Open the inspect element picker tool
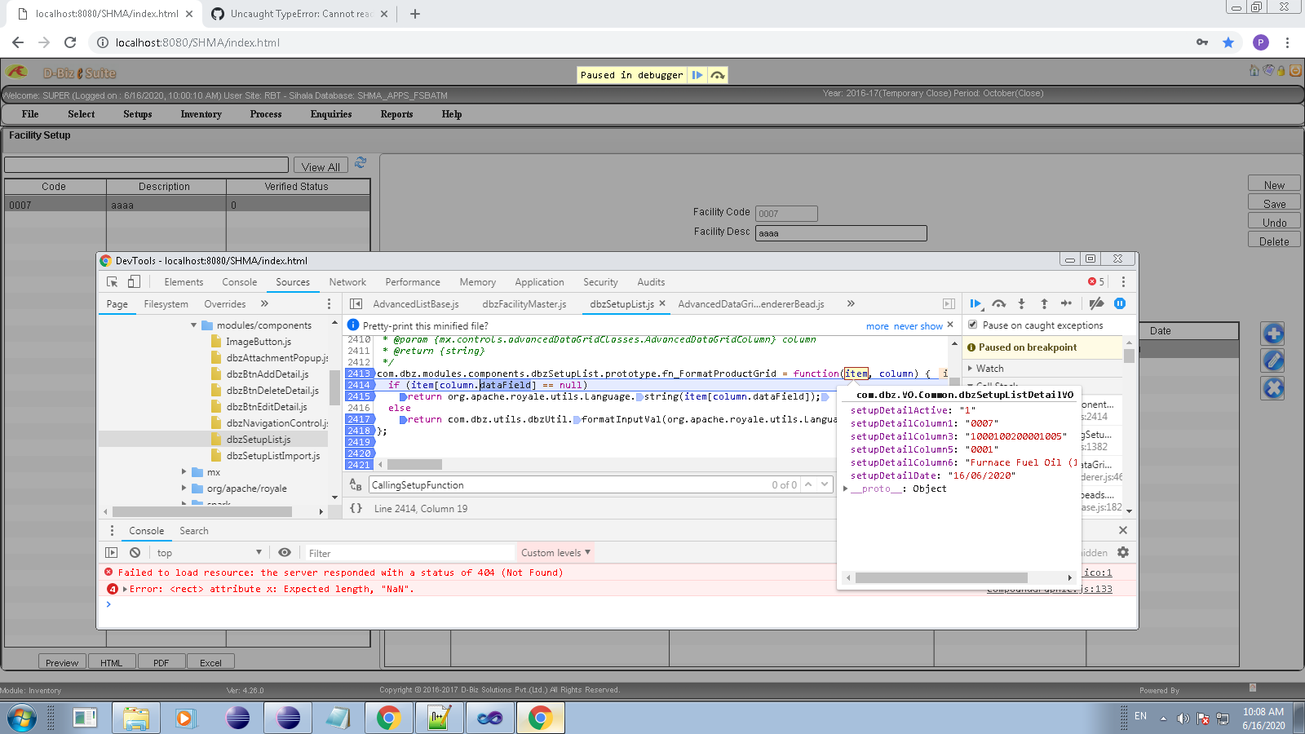 pyautogui.click(x=113, y=281)
